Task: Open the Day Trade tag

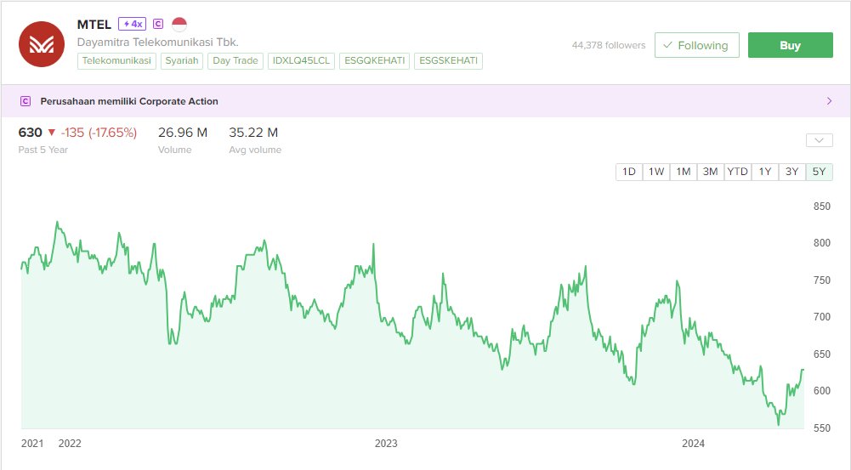Action: pyautogui.click(x=235, y=61)
